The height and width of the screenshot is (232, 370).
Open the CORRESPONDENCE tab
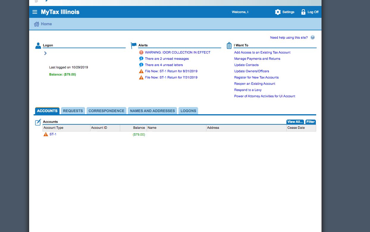(x=106, y=111)
